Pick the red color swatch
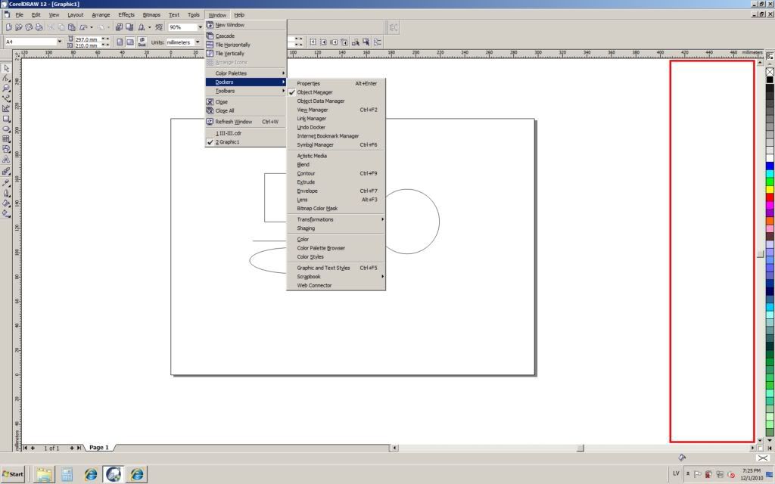Image resolution: width=775 pixels, height=484 pixels. coord(770,197)
